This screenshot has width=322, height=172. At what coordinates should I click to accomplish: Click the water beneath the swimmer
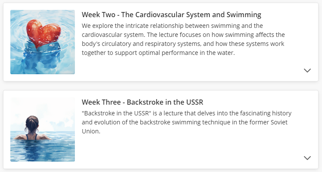pos(43,150)
